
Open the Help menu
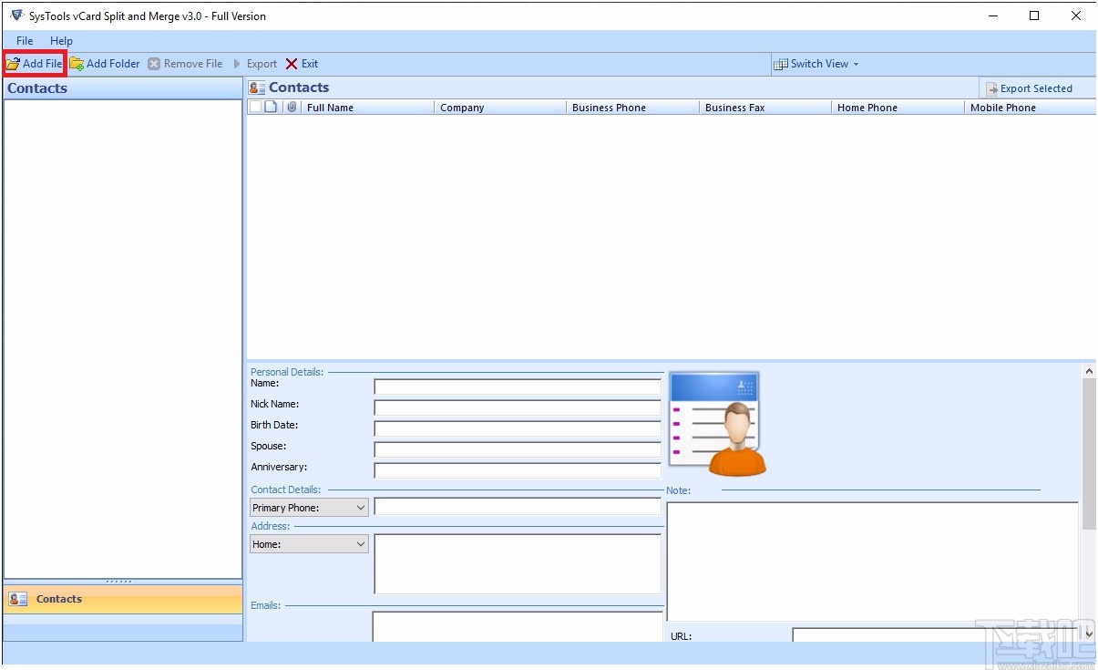[x=61, y=40]
